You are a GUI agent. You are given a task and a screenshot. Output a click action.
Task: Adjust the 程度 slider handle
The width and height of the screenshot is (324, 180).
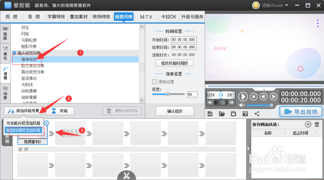[x=168, y=94]
